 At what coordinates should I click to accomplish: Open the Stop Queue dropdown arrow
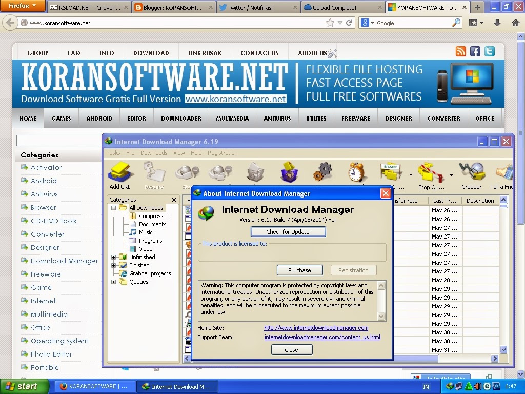[x=451, y=175]
